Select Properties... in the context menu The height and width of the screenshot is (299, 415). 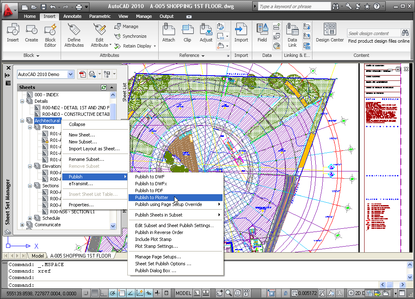(81, 205)
